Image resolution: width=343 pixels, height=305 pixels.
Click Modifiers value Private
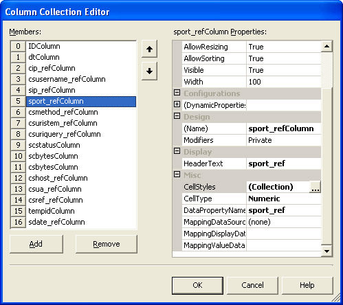click(x=284, y=140)
